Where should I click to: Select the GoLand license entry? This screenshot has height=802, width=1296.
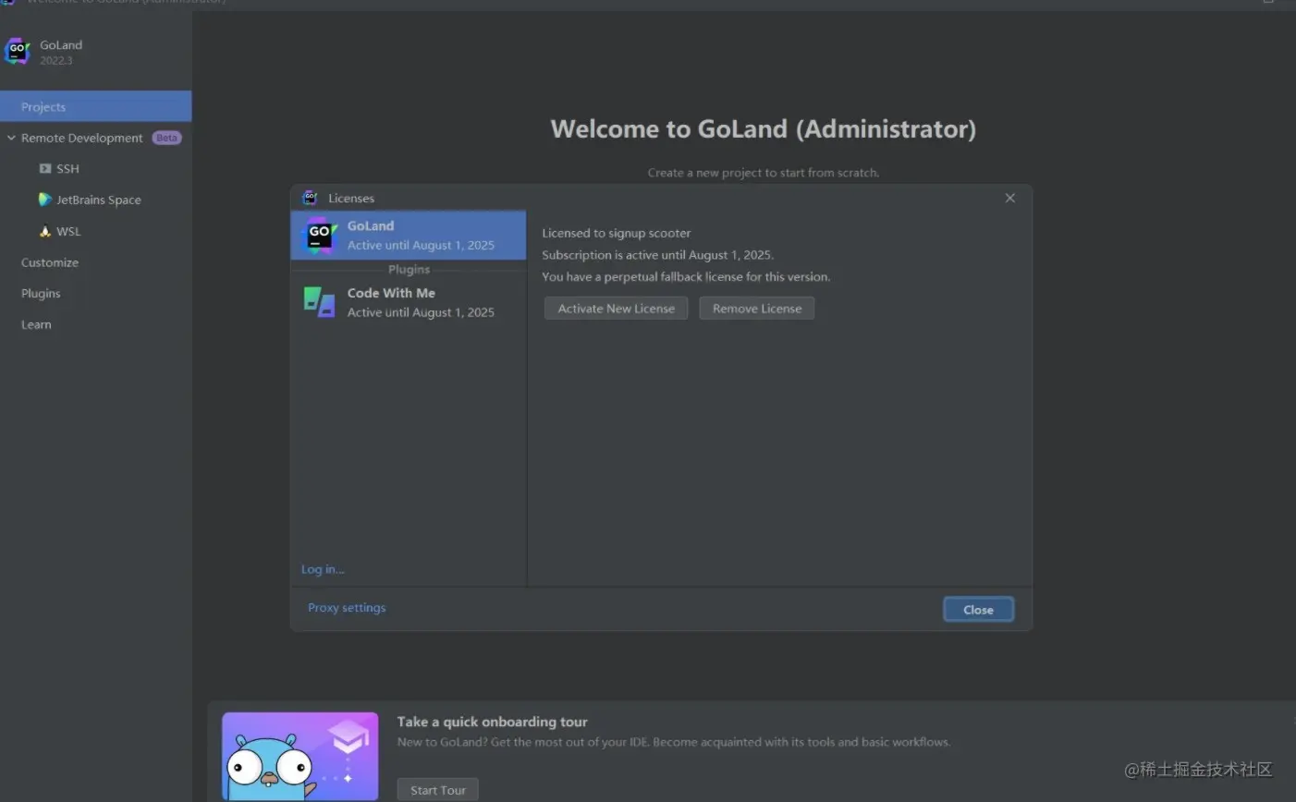[409, 236]
